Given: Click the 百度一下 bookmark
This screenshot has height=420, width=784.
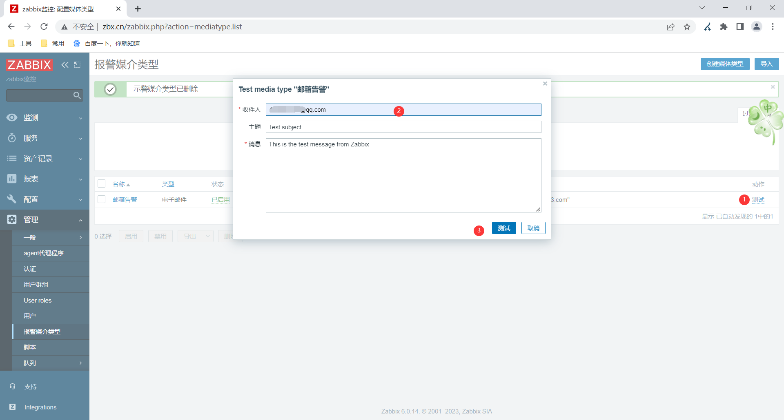Looking at the screenshot, I should pyautogui.click(x=107, y=43).
